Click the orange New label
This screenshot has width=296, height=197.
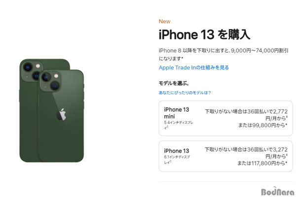pyautogui.click(x=164, y=21)
